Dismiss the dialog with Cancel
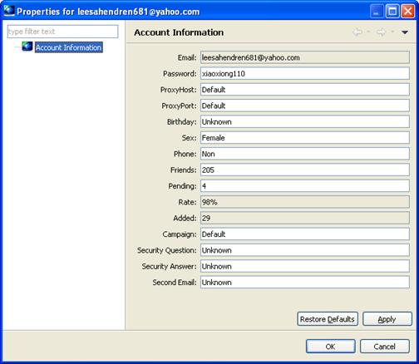The width and height of the screenshot is (419, 364). [x=385, y=347]
